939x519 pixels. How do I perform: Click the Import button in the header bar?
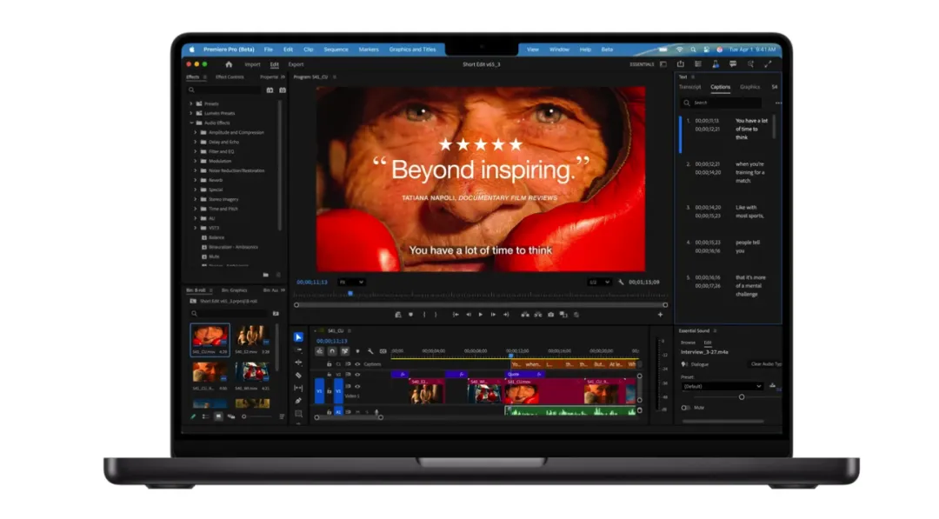point(252,64)
